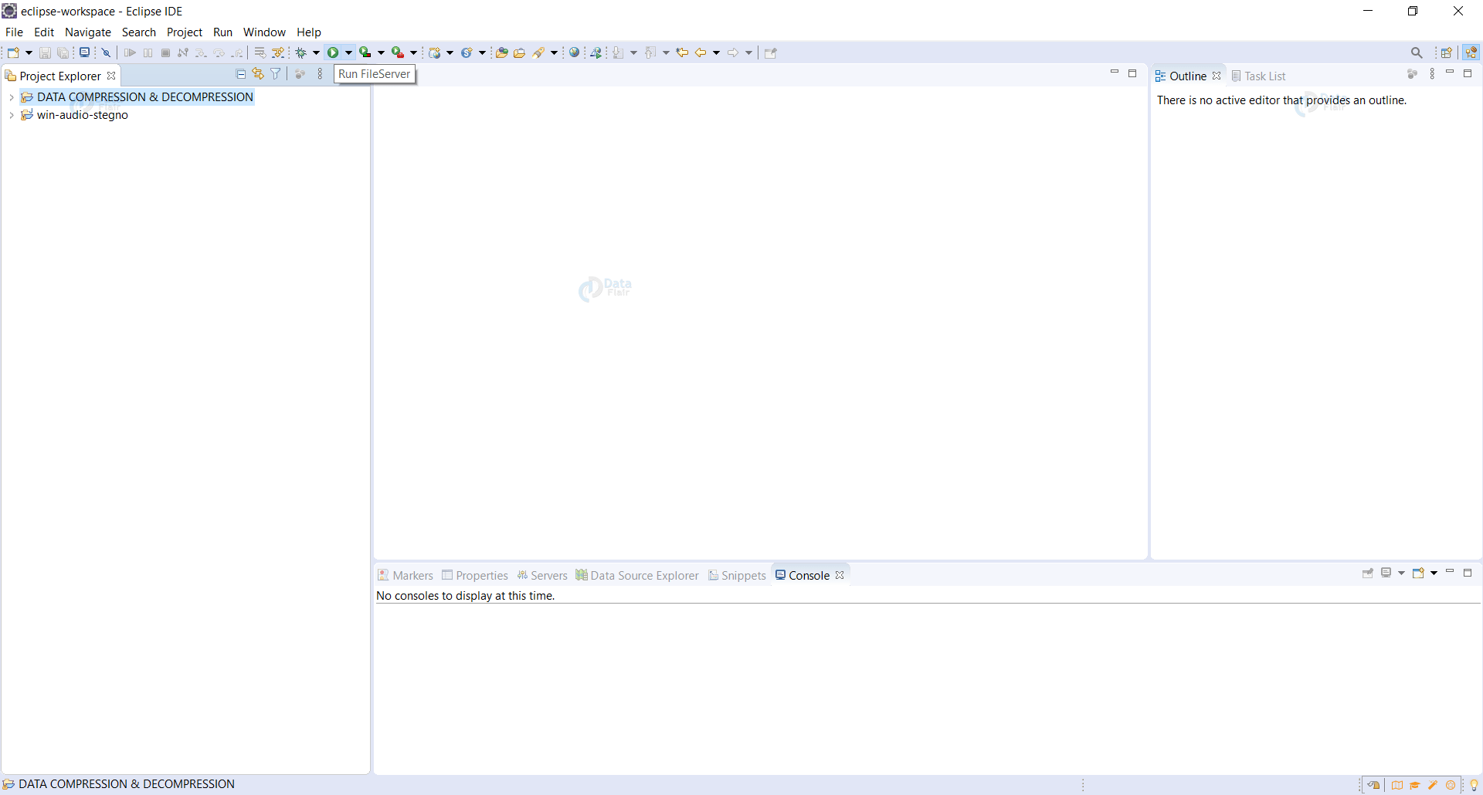Click the Drop To Frame icon
The width and height of the screenshot is (1483, 795).
(260, 52)
